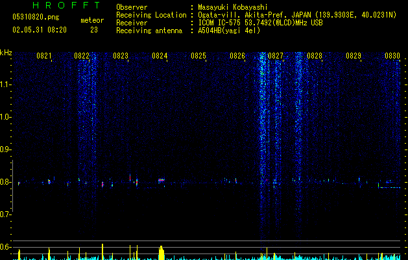Click the 0829 time marker
Image resolution: width=408 pixels, height=260 pixels.
(x=354, y=56)
